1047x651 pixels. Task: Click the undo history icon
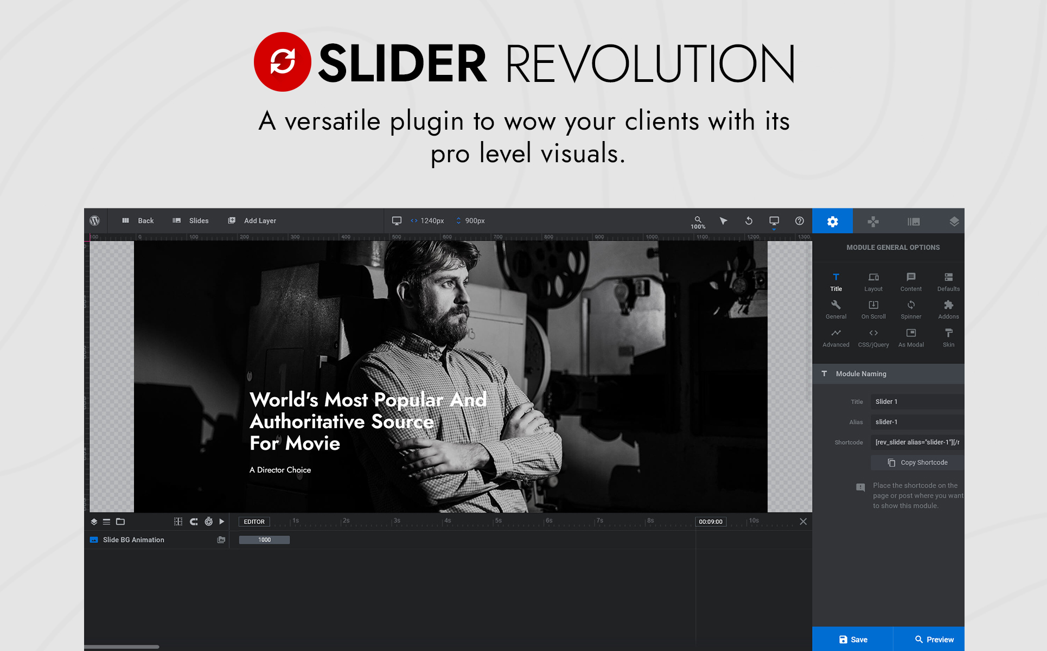tap(749, 221)
